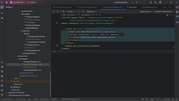Open the Database tool window

[177, 12]
